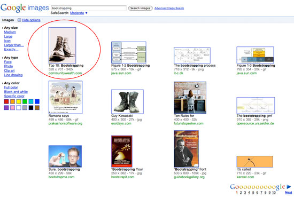Choose the Exactly... size option
The image size is (294, 199).
[x=11, y=49]
